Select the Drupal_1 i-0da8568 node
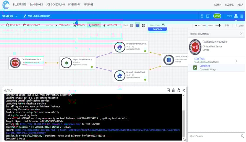This screenshot has height=142, width=246. click(130, 76)
